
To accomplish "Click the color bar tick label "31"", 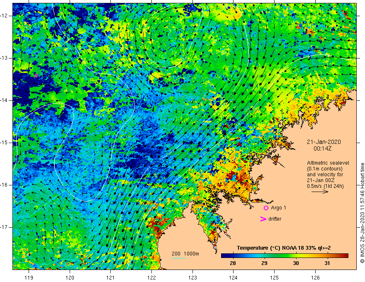I will click(327, 263).
